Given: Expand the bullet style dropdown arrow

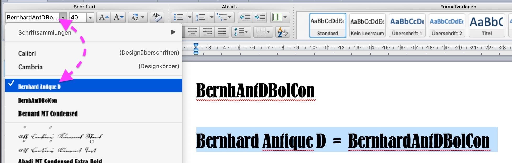Looking at the screenshot, I should 190,18.
